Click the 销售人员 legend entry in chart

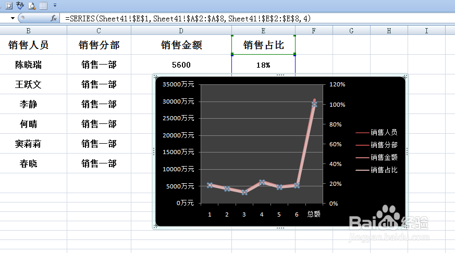point(376,132)
